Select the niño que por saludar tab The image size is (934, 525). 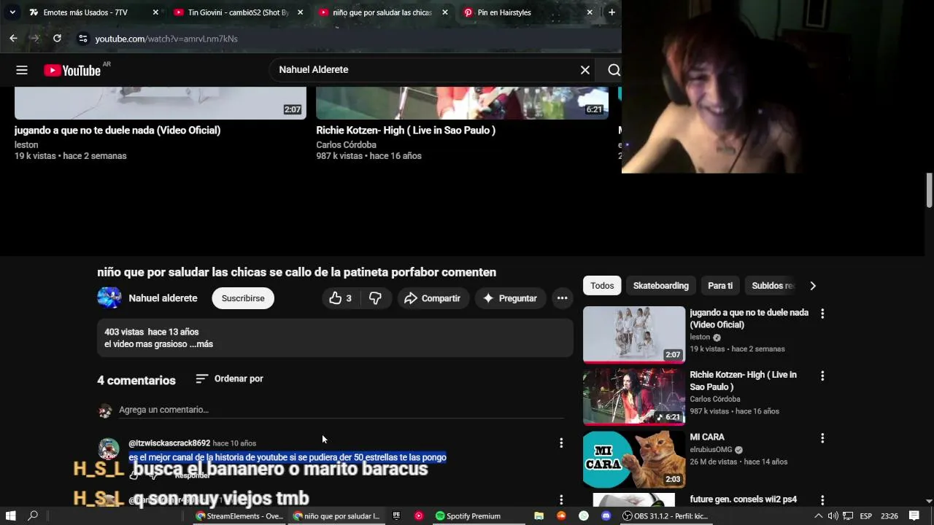[383, 12]
